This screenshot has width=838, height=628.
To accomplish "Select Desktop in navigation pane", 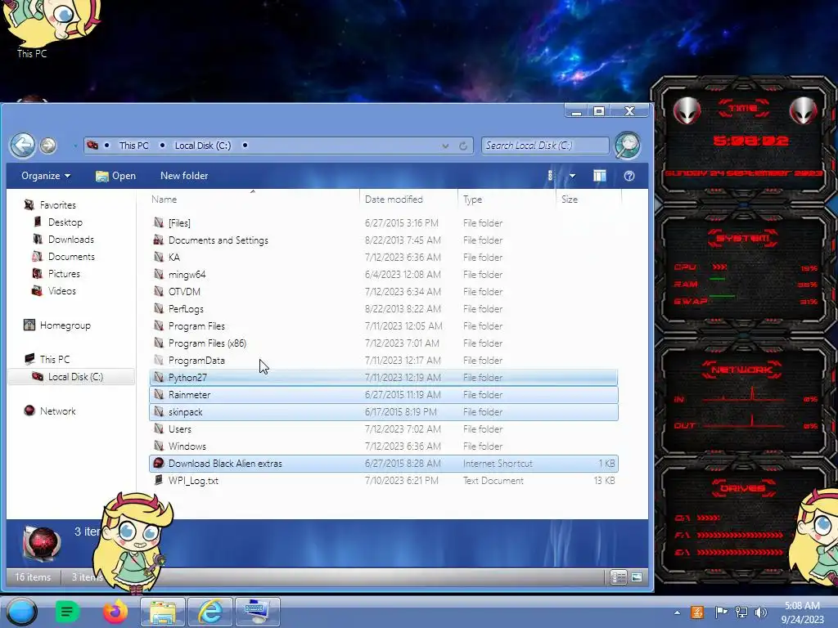I will tap(65, 222).
